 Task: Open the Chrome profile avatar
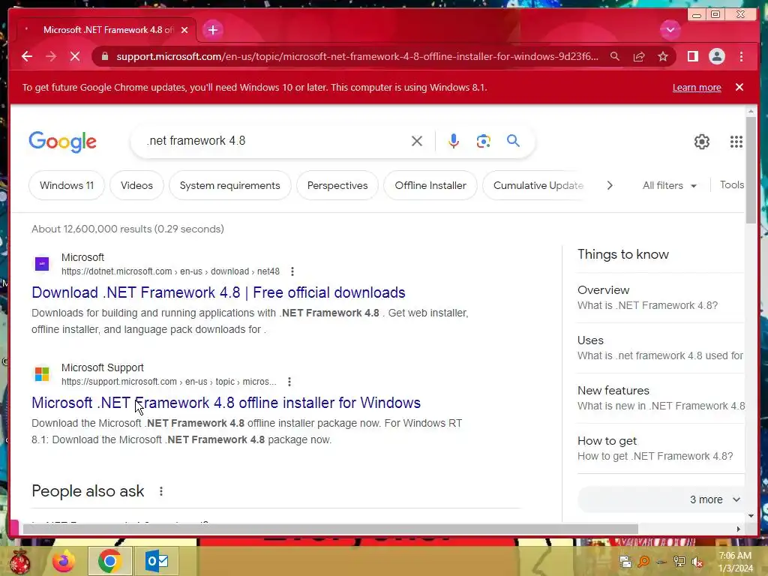point(716,57)
